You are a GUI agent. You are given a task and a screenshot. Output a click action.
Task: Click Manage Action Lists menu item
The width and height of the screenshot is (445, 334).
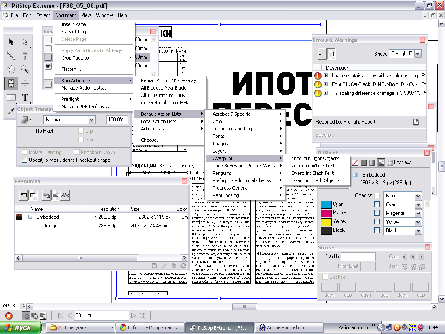coord(84,88)
